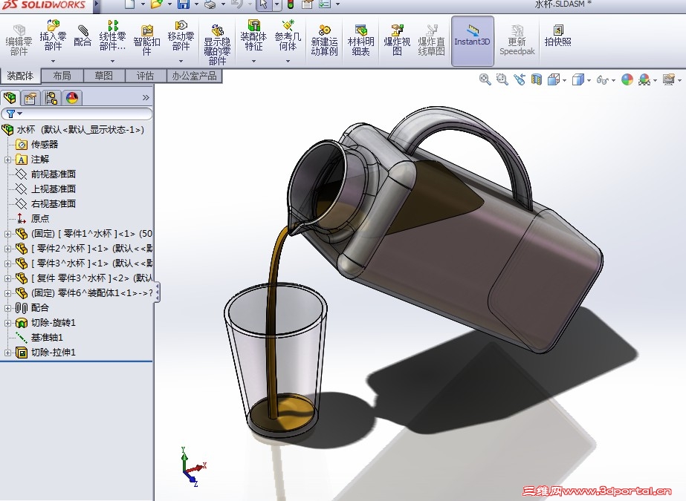686x501 pixels.
Task: Click New Motion Study (新建运动算例)
Action: click(324, 41)
